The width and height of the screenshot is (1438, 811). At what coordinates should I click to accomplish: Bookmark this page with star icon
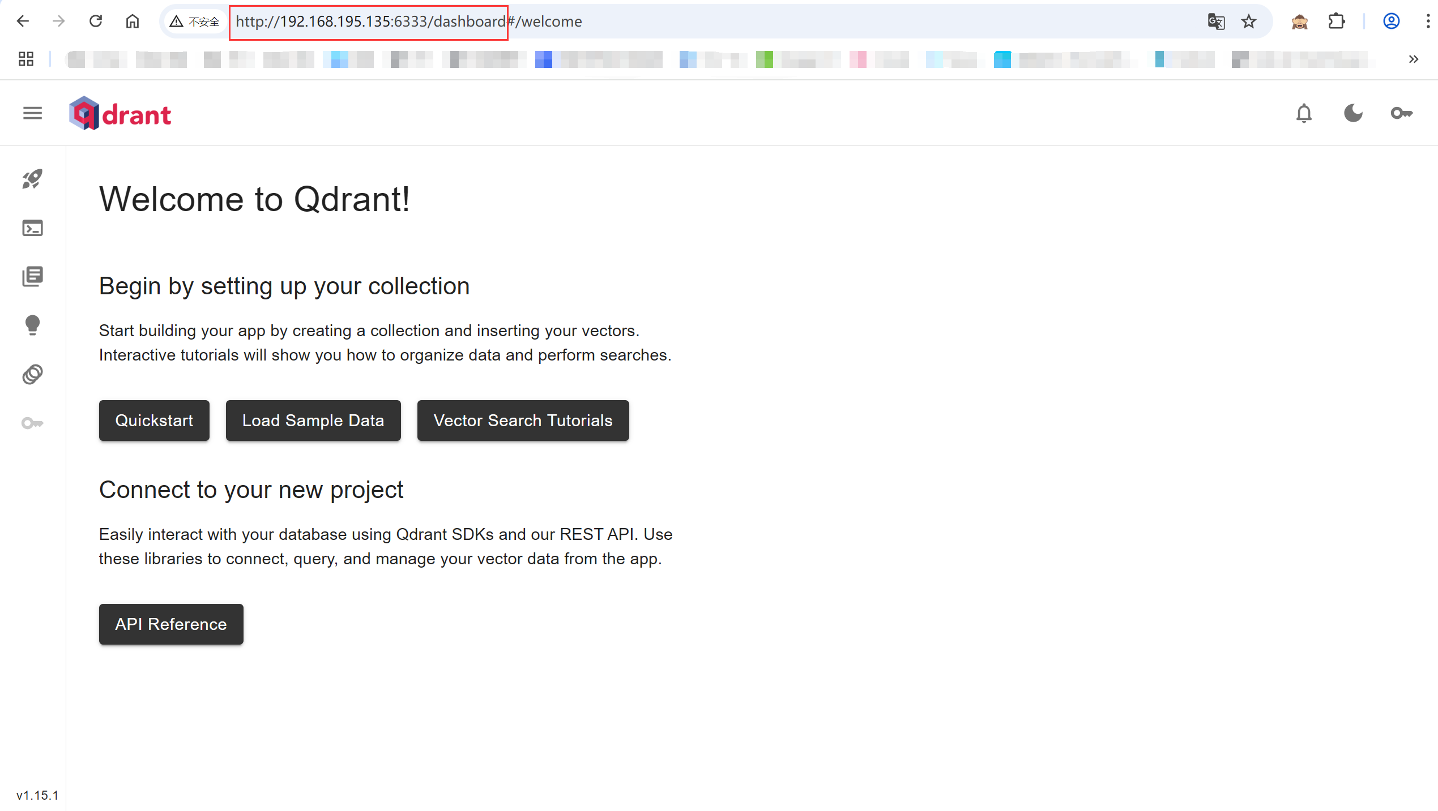(x=1248, y=22)
